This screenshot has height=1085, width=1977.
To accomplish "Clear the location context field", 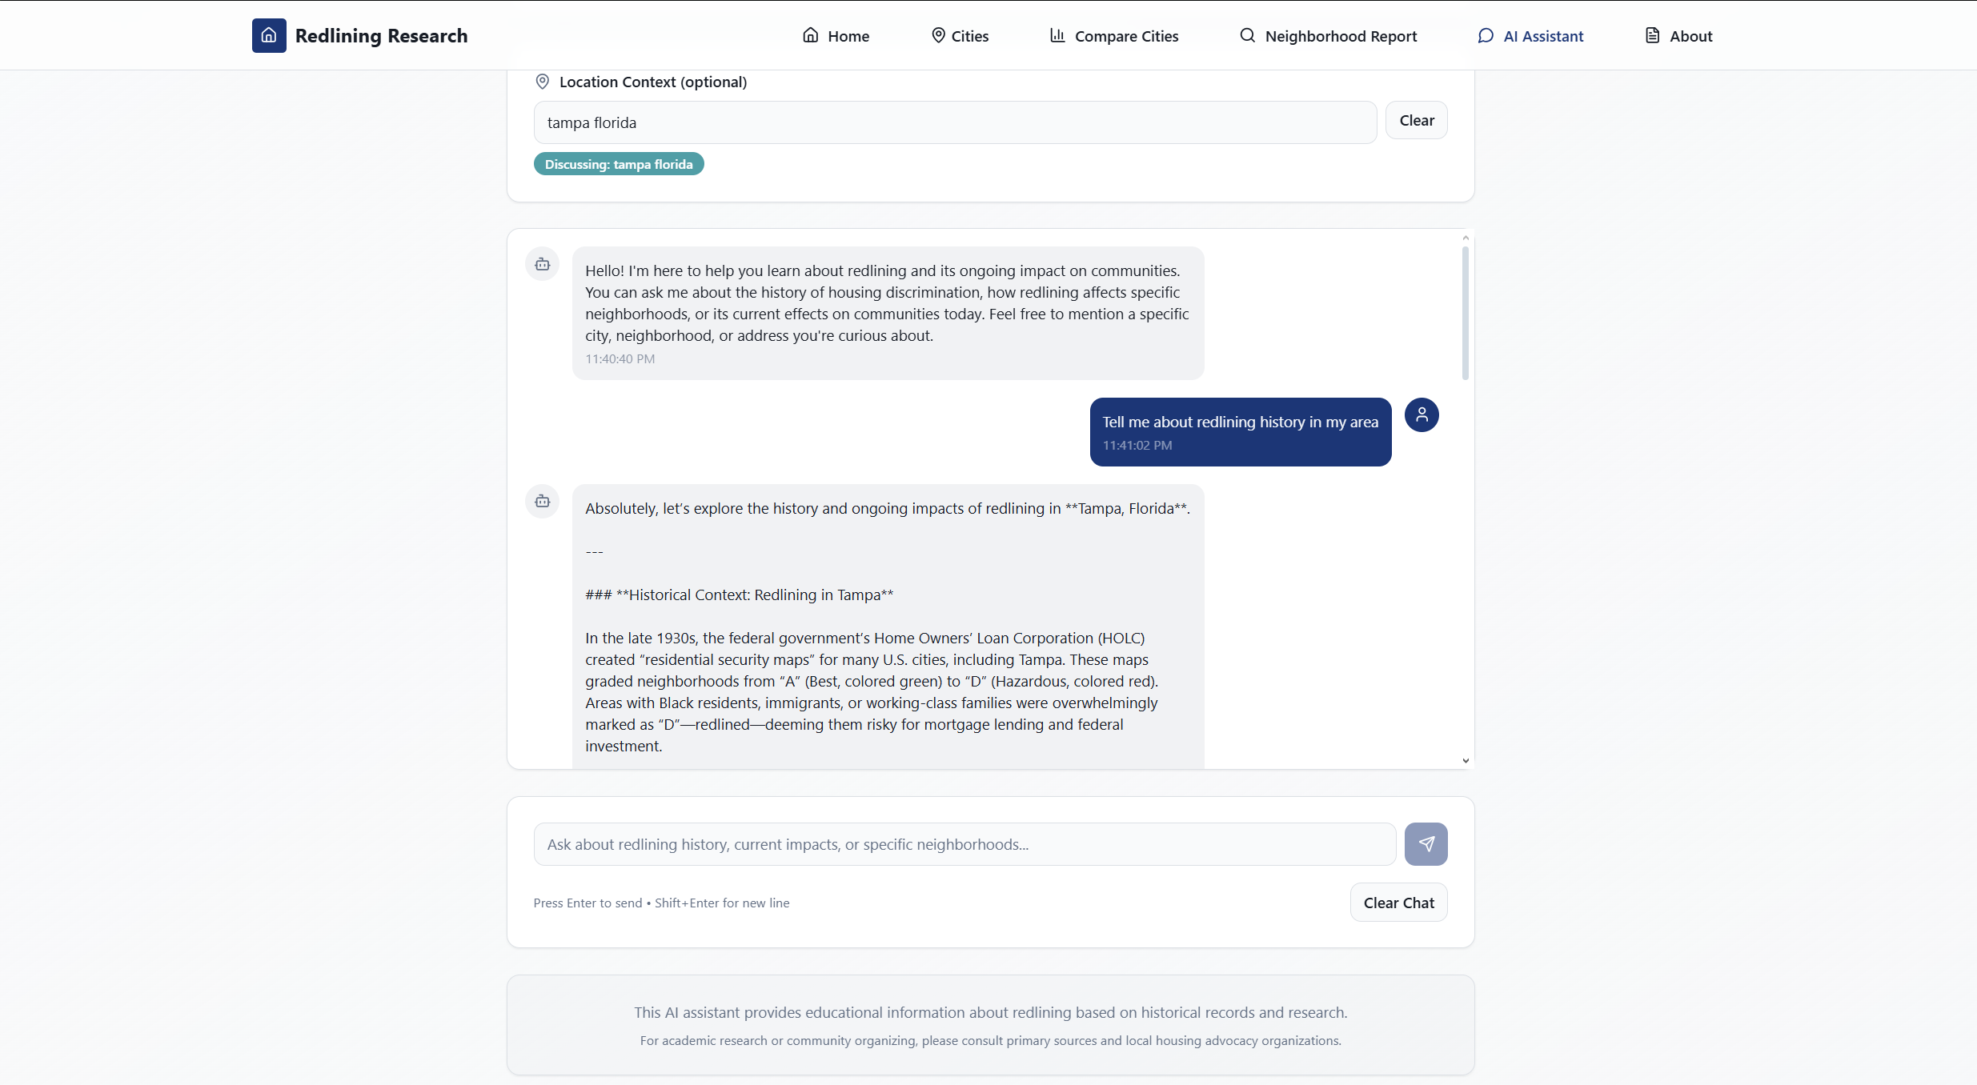I will (x=1416, y=121).
